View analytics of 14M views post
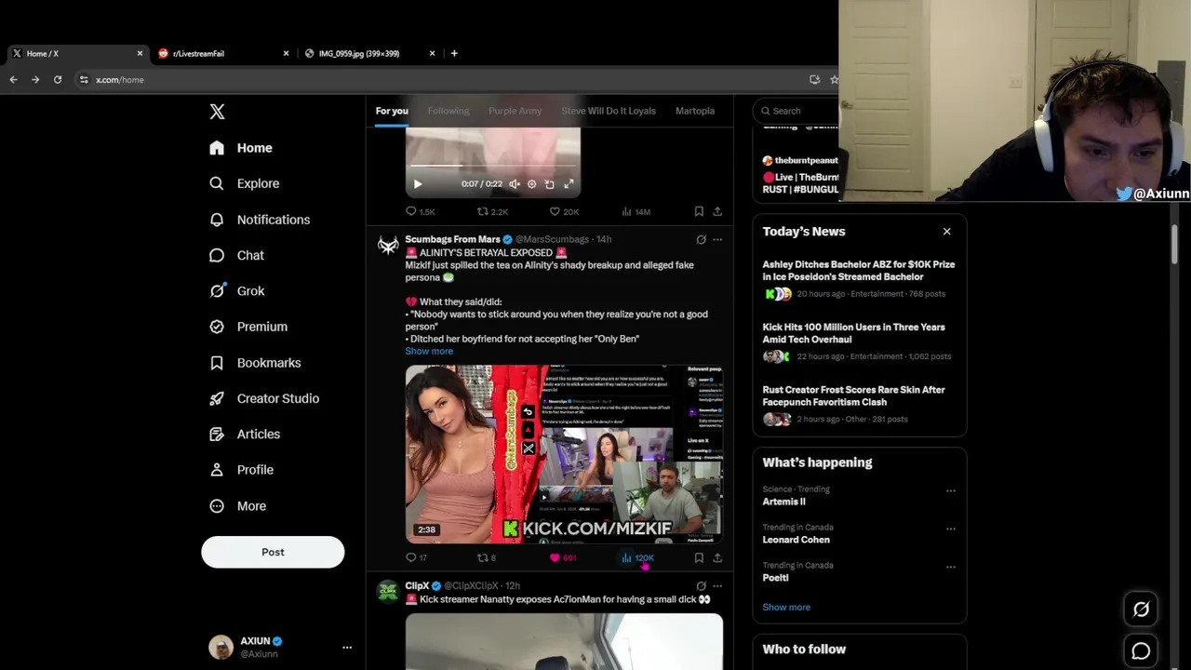1191x670 pixels. pos(636,211)
